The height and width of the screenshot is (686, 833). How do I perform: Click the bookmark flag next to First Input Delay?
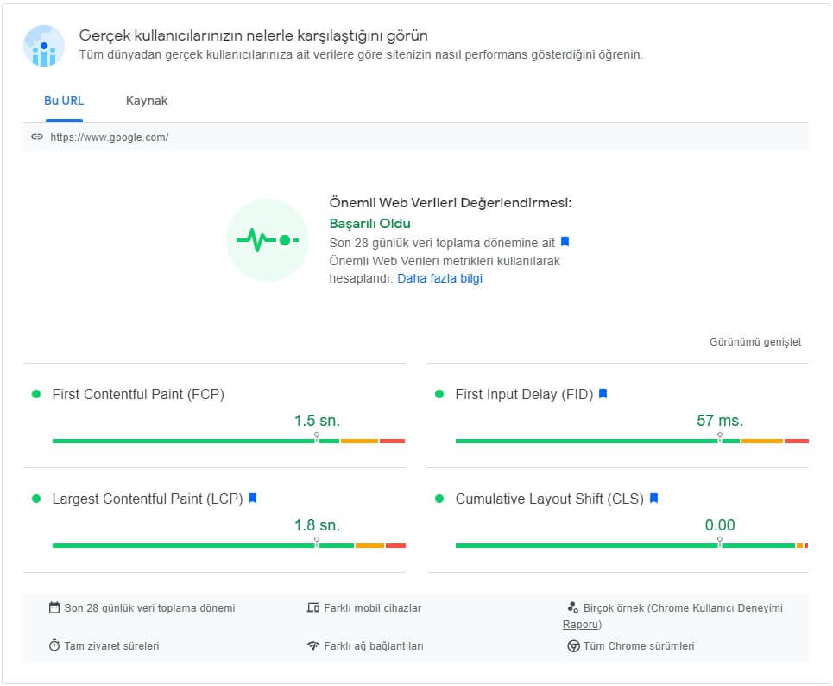604,393
